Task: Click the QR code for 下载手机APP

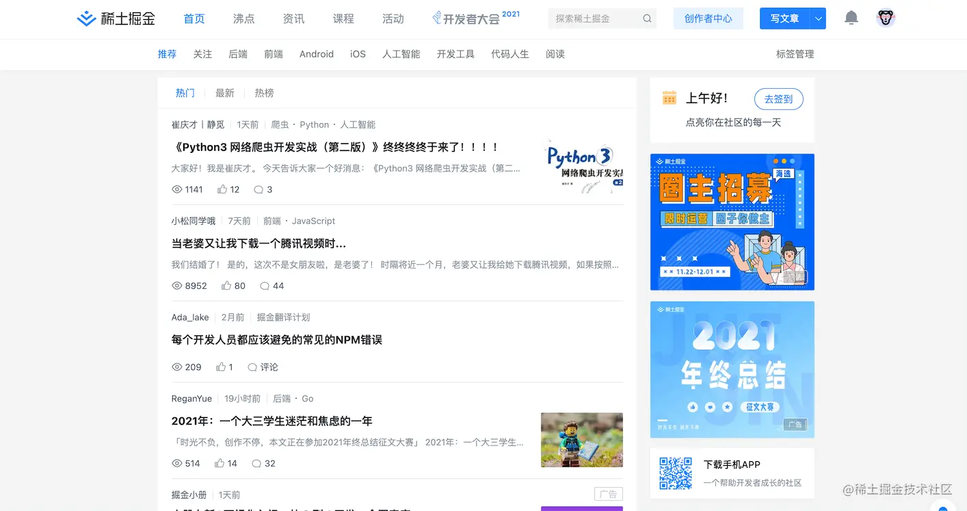Action: (x=676, y=473)
